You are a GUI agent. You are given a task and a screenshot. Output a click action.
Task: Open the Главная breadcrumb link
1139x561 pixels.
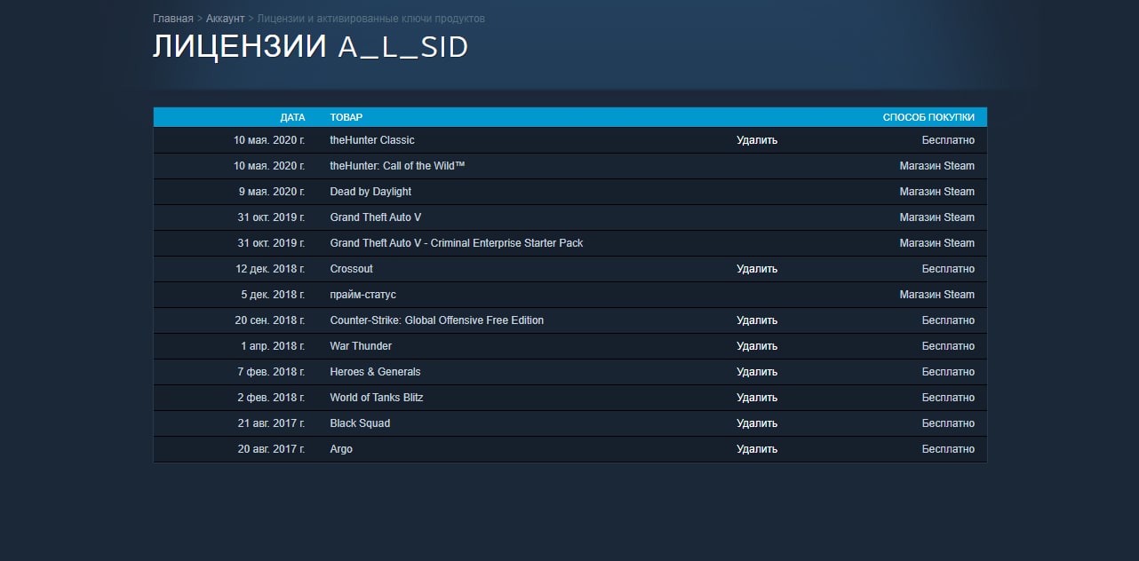tap(173, 19)
